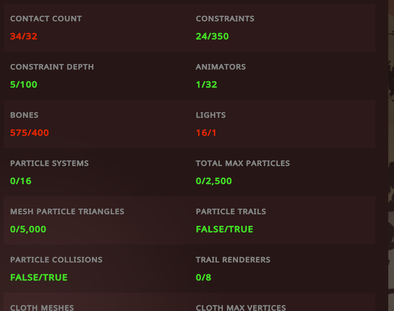This screenshot has width=394, height=311.
Task: Click the Lights stat label
Action: pos(211,115)
